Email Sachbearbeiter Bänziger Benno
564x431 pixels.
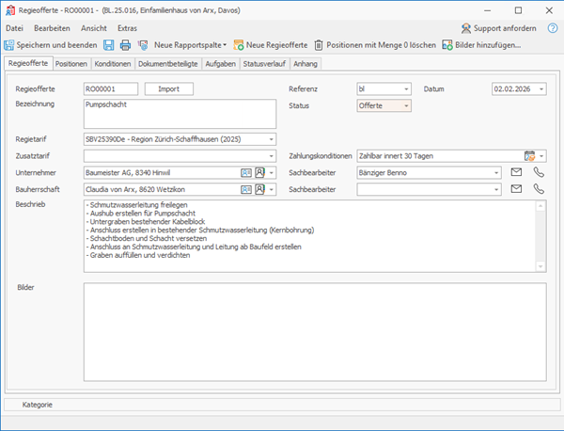(516, 172)
